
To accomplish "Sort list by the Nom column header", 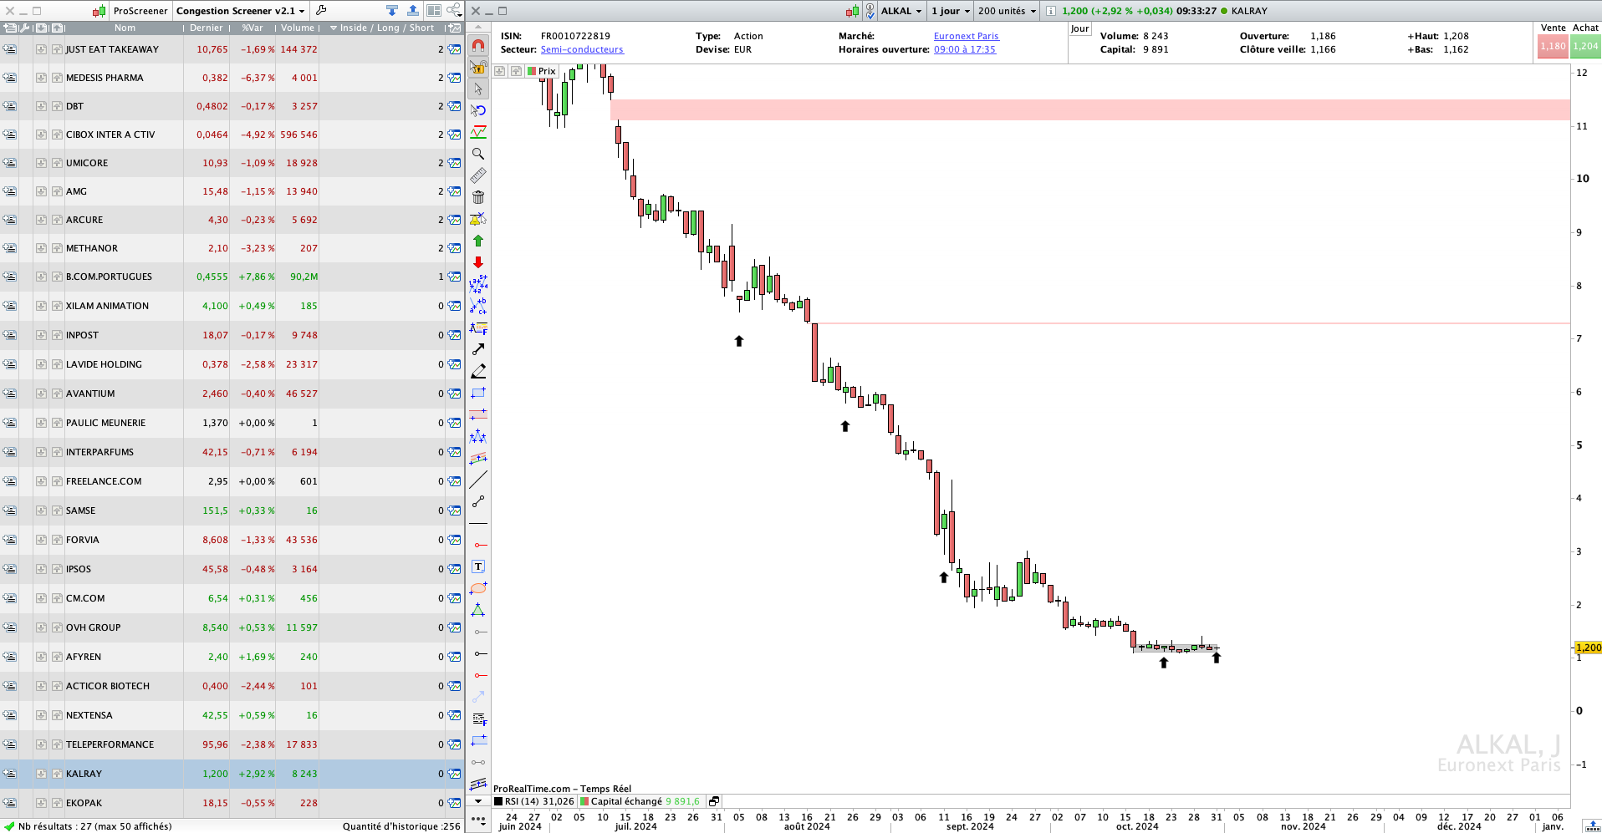I will pos(125,28).
